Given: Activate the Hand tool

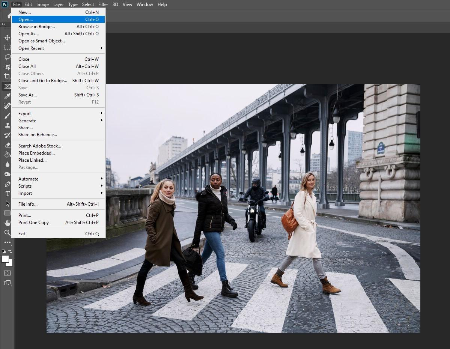Looking at the screenshot, I should [7, 223].
